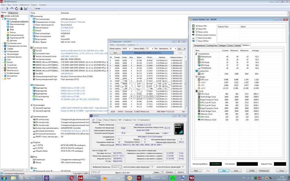Open Opera browser from taskbar
The width and height of the screenshot is (290, 181).
pos(71,178)
